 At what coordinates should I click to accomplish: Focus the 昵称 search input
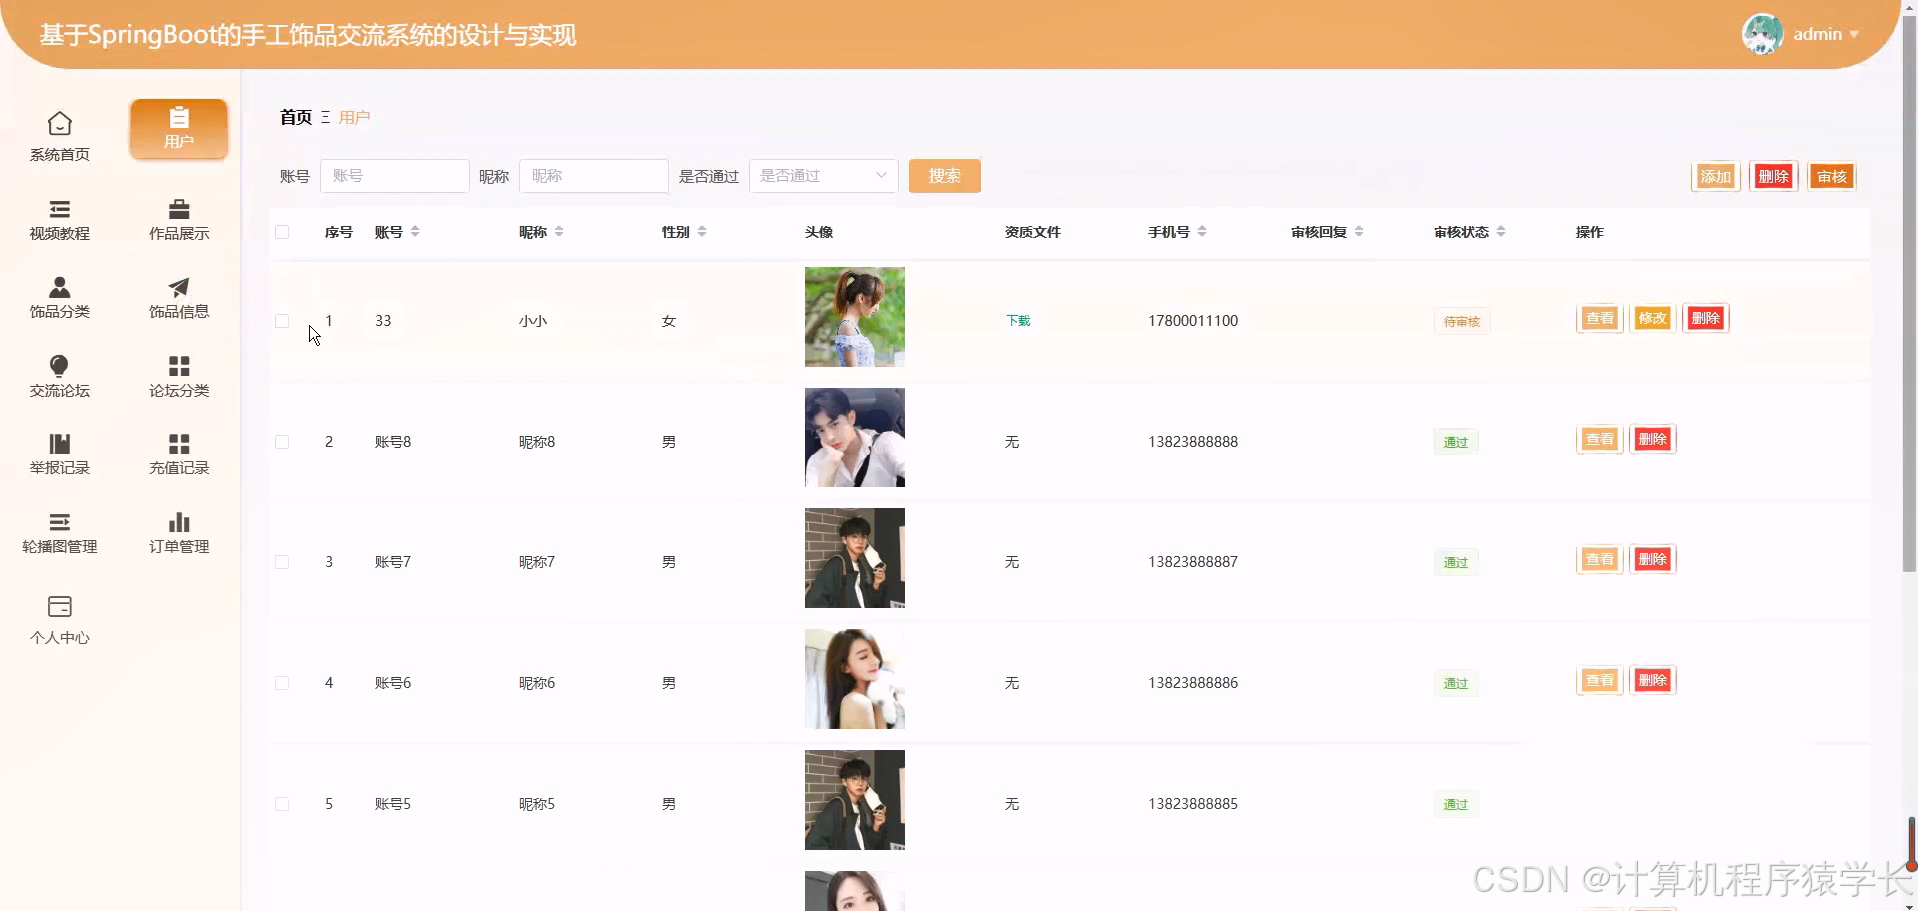594,176
